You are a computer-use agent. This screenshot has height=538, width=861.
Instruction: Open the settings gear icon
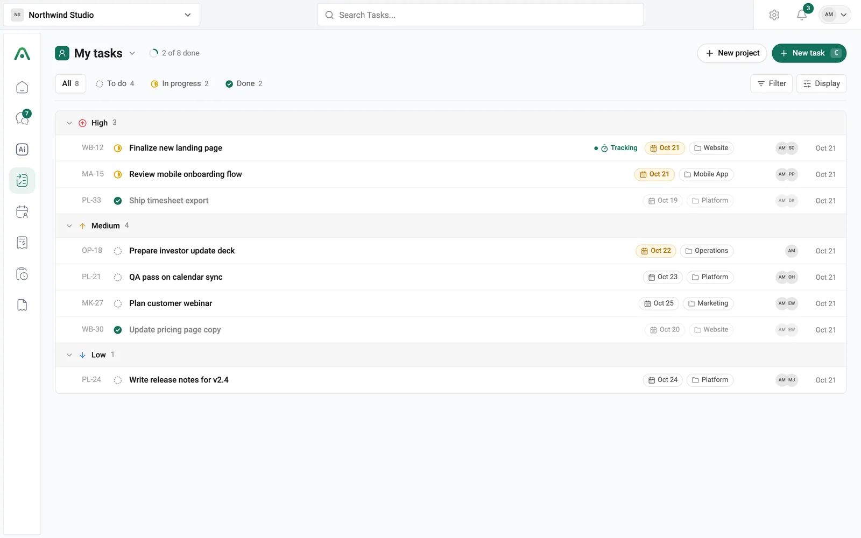pos(774,15)
